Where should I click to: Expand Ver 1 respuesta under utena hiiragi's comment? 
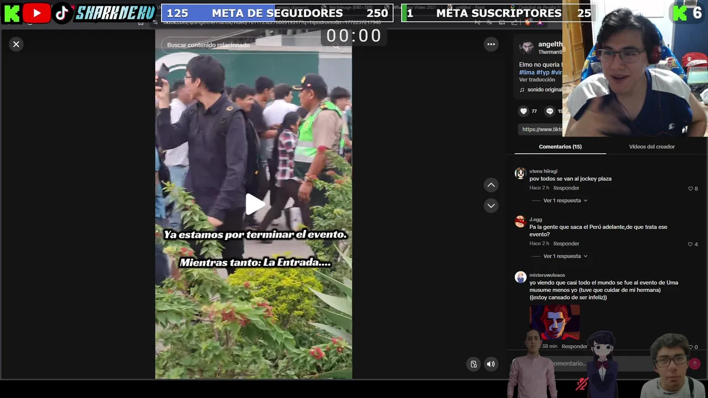coord(565,201)
